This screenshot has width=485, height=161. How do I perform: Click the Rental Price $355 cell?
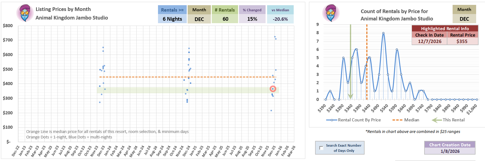462,41
